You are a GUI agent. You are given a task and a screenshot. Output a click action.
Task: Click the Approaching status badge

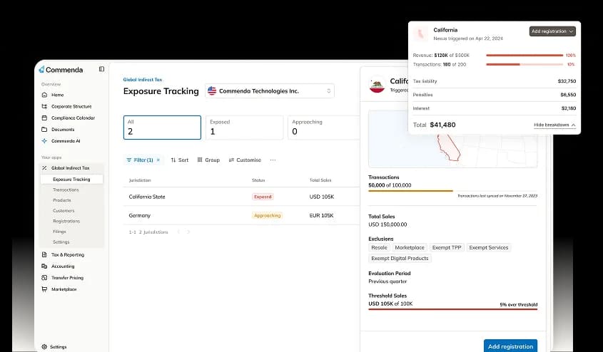[x=268, y=215]
